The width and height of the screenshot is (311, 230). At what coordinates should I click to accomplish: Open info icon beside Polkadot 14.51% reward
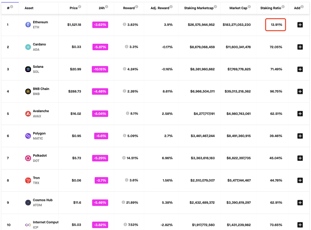[124, 158]
